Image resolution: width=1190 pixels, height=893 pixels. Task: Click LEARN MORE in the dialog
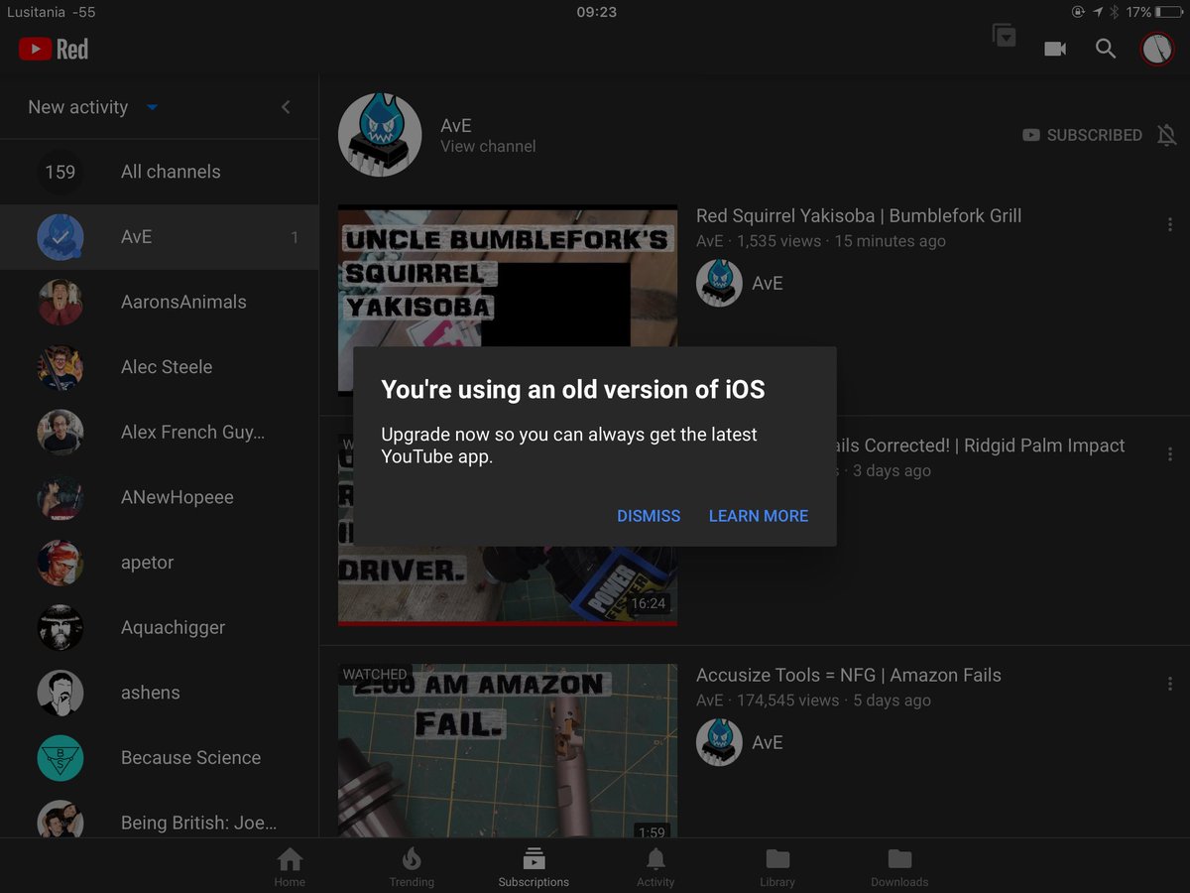pyautogui.click(x=759, y=516)
